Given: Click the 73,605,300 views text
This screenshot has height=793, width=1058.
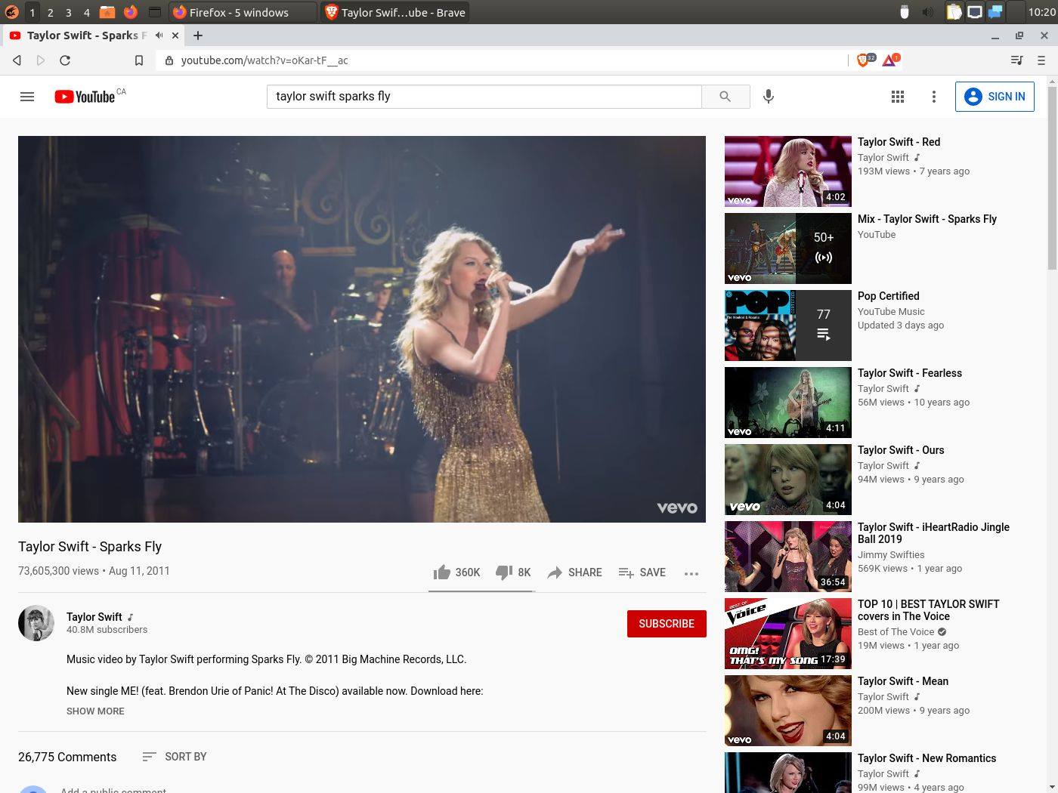Looking at the screenshot, I should [58, 571].
